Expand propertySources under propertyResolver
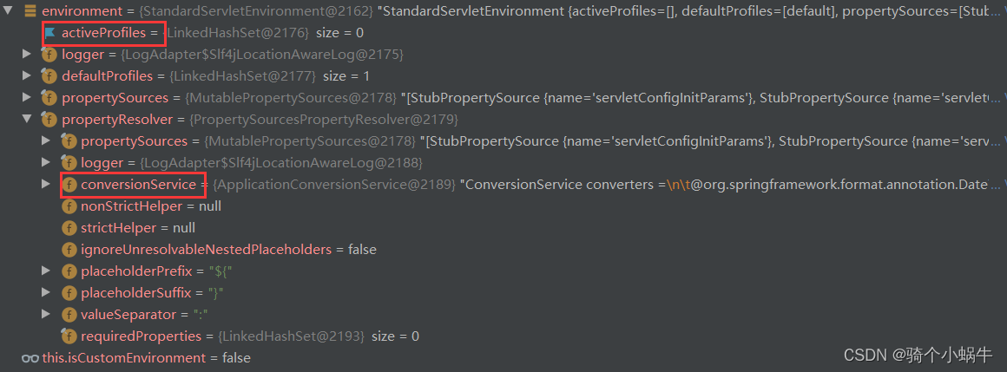The height and width of the screenshot is (372, 1007). [46, 140]
